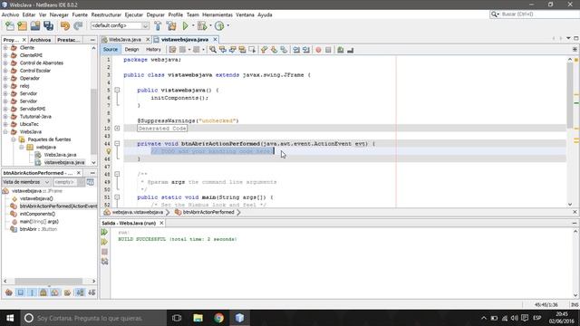Open the Run Project dropdown arrow
The width and height of the screenshot is (580, 326).
[193, 26]
